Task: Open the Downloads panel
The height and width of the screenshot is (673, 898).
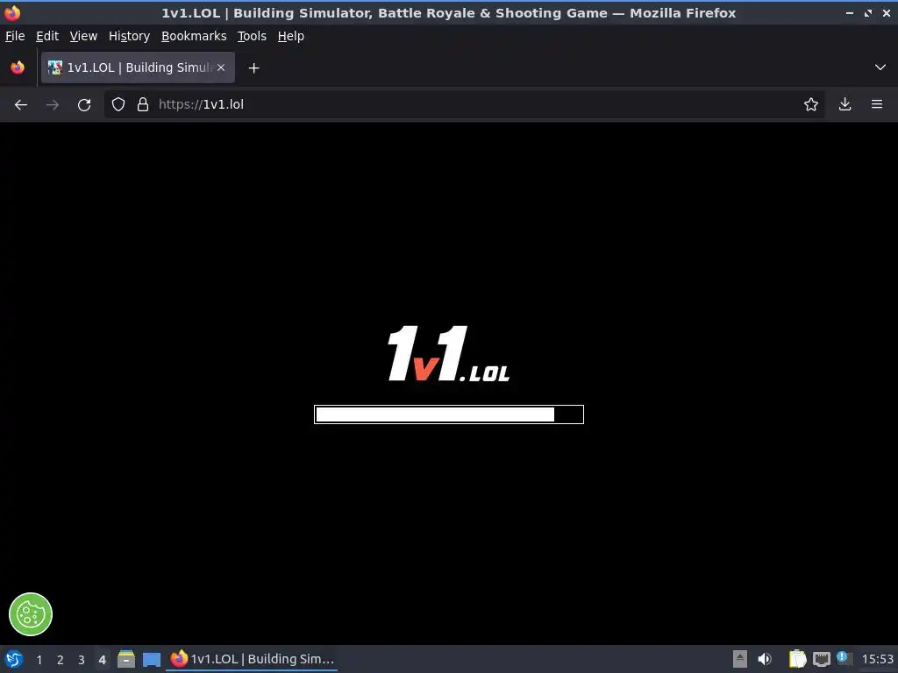Action: [845, 105]
